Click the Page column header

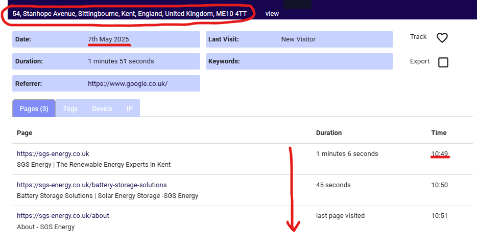coord(25,133)
